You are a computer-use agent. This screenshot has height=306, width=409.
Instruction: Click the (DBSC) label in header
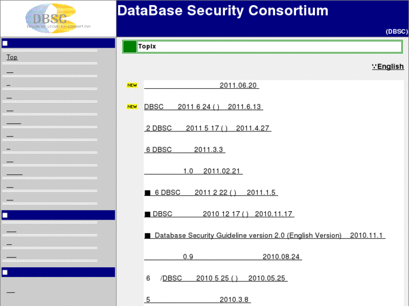pos(397,31)
